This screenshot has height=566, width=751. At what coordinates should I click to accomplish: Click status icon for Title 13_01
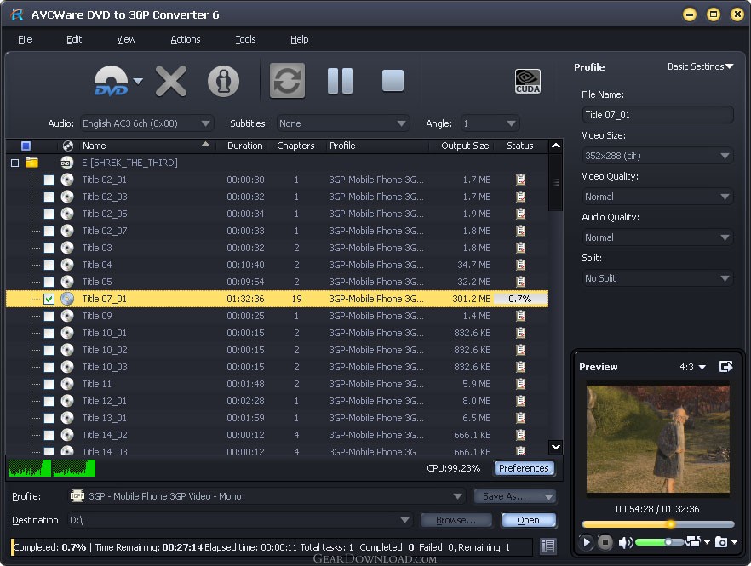520,418
